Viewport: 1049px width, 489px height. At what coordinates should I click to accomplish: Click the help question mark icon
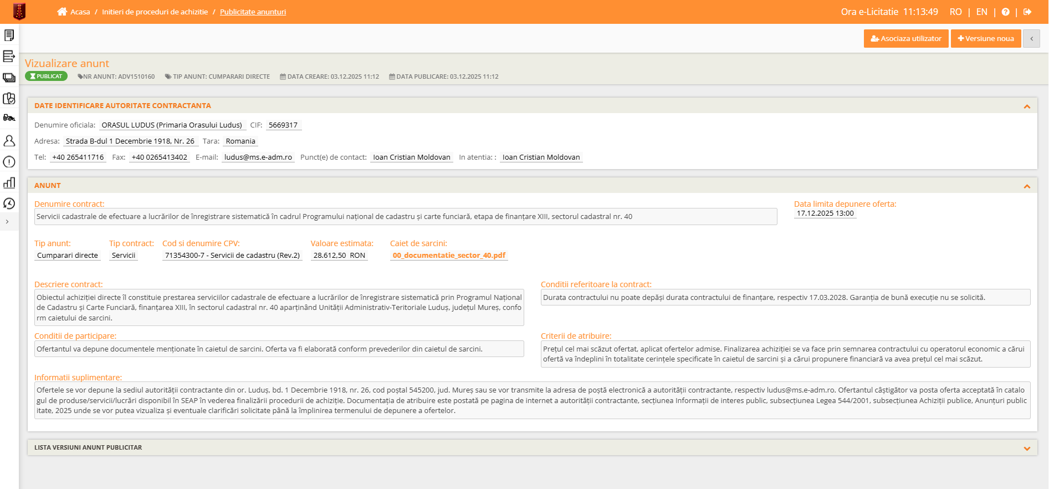click(x=1005, y=12)
